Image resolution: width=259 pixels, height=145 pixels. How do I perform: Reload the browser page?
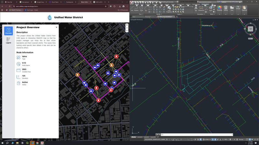coord(10,6)
